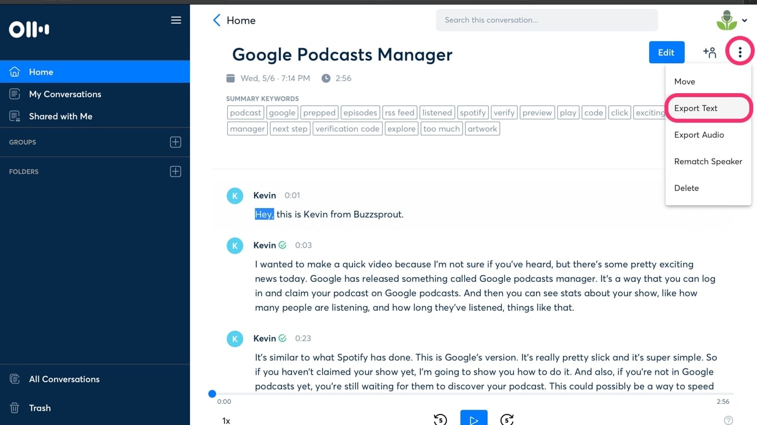757x425 pixels.
Task: Open My Conversations in sidebar
Action: click(x=95, y=94)
